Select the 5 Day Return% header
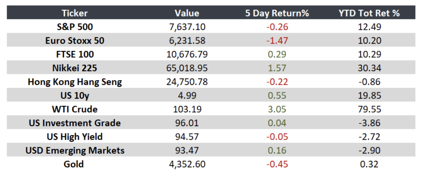The width and height of the screenshot is (422, 174). [277, 13]
